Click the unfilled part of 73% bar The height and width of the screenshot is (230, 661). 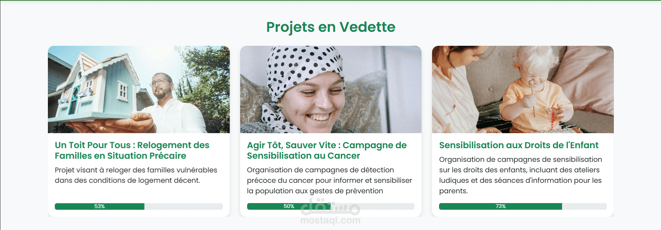point(584,206)
